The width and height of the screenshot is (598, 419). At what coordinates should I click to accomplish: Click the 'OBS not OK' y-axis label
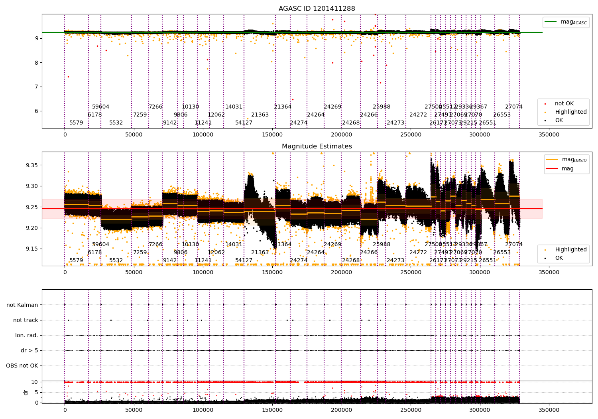click(x=22, y=366)
